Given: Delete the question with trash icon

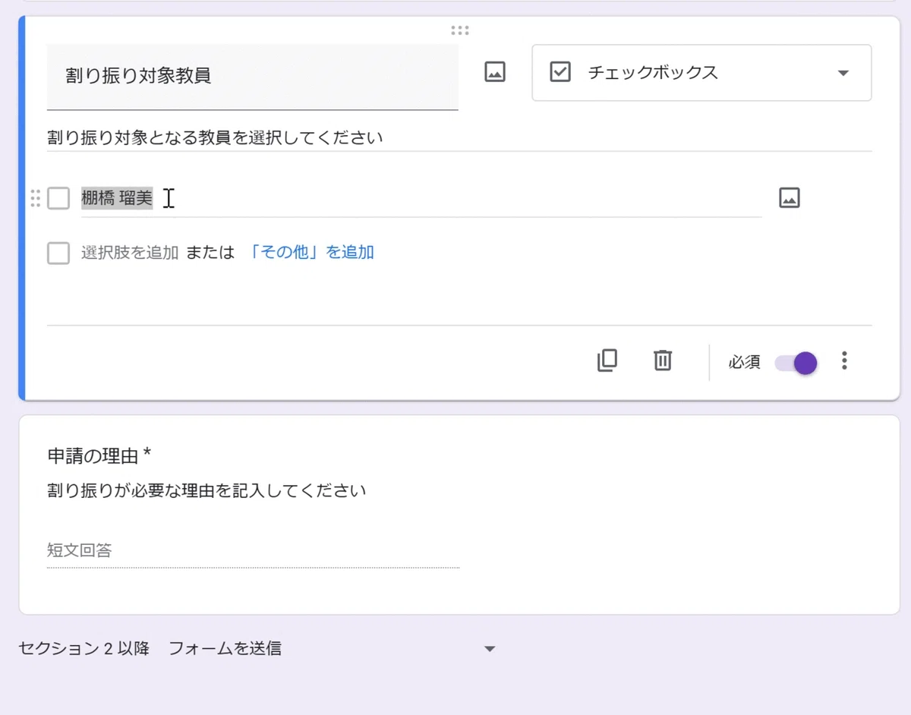Looking at the screenshot, I should click(x=663, y=361).
